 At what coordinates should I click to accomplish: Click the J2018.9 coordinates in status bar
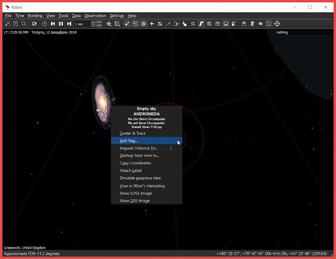[x=272, y=254]
